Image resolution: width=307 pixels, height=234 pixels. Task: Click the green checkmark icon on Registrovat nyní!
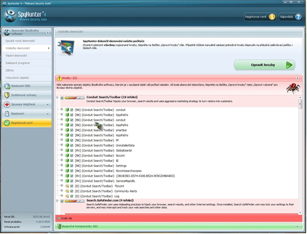tap(6, 123)
